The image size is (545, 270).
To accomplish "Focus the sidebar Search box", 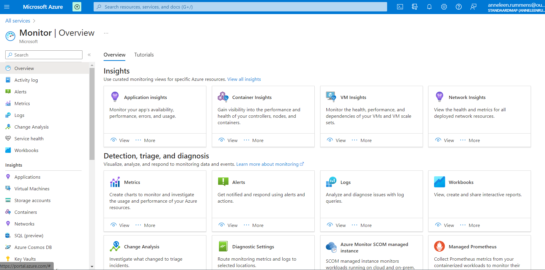I will pyautogui.click(x=44, y=55).
